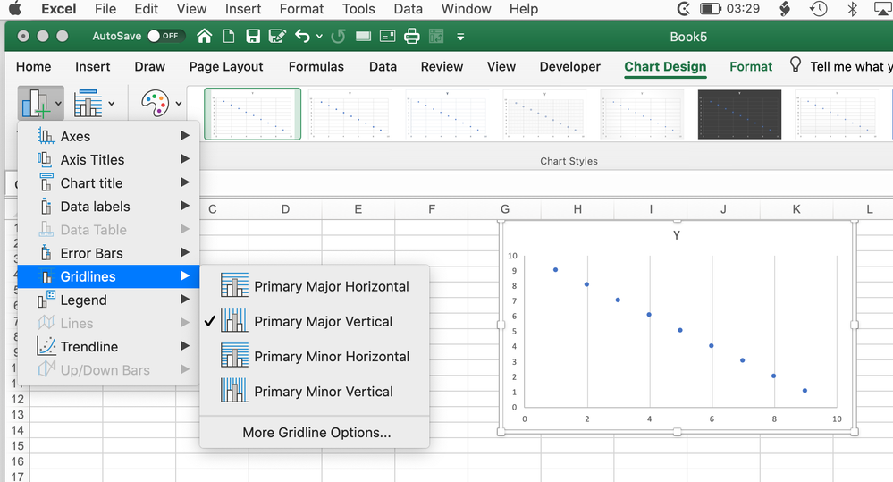Enable Primary Major Horizontal gridlines
Image resolution: width=893 pixels, height=482 pixels.
315,286
